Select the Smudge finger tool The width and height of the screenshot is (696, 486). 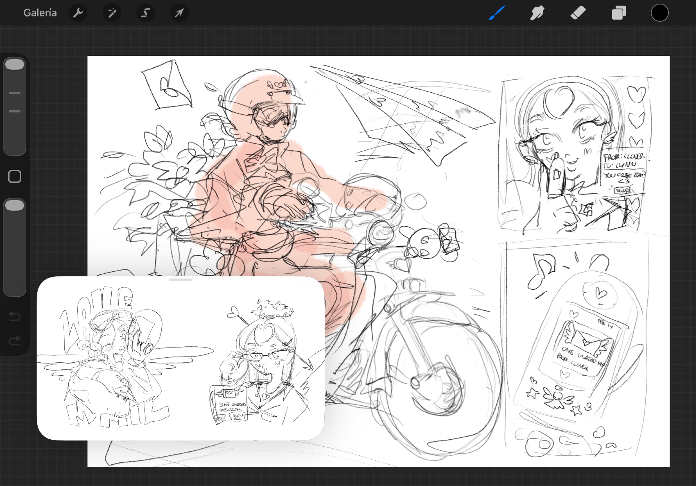[x=537, y=13]
